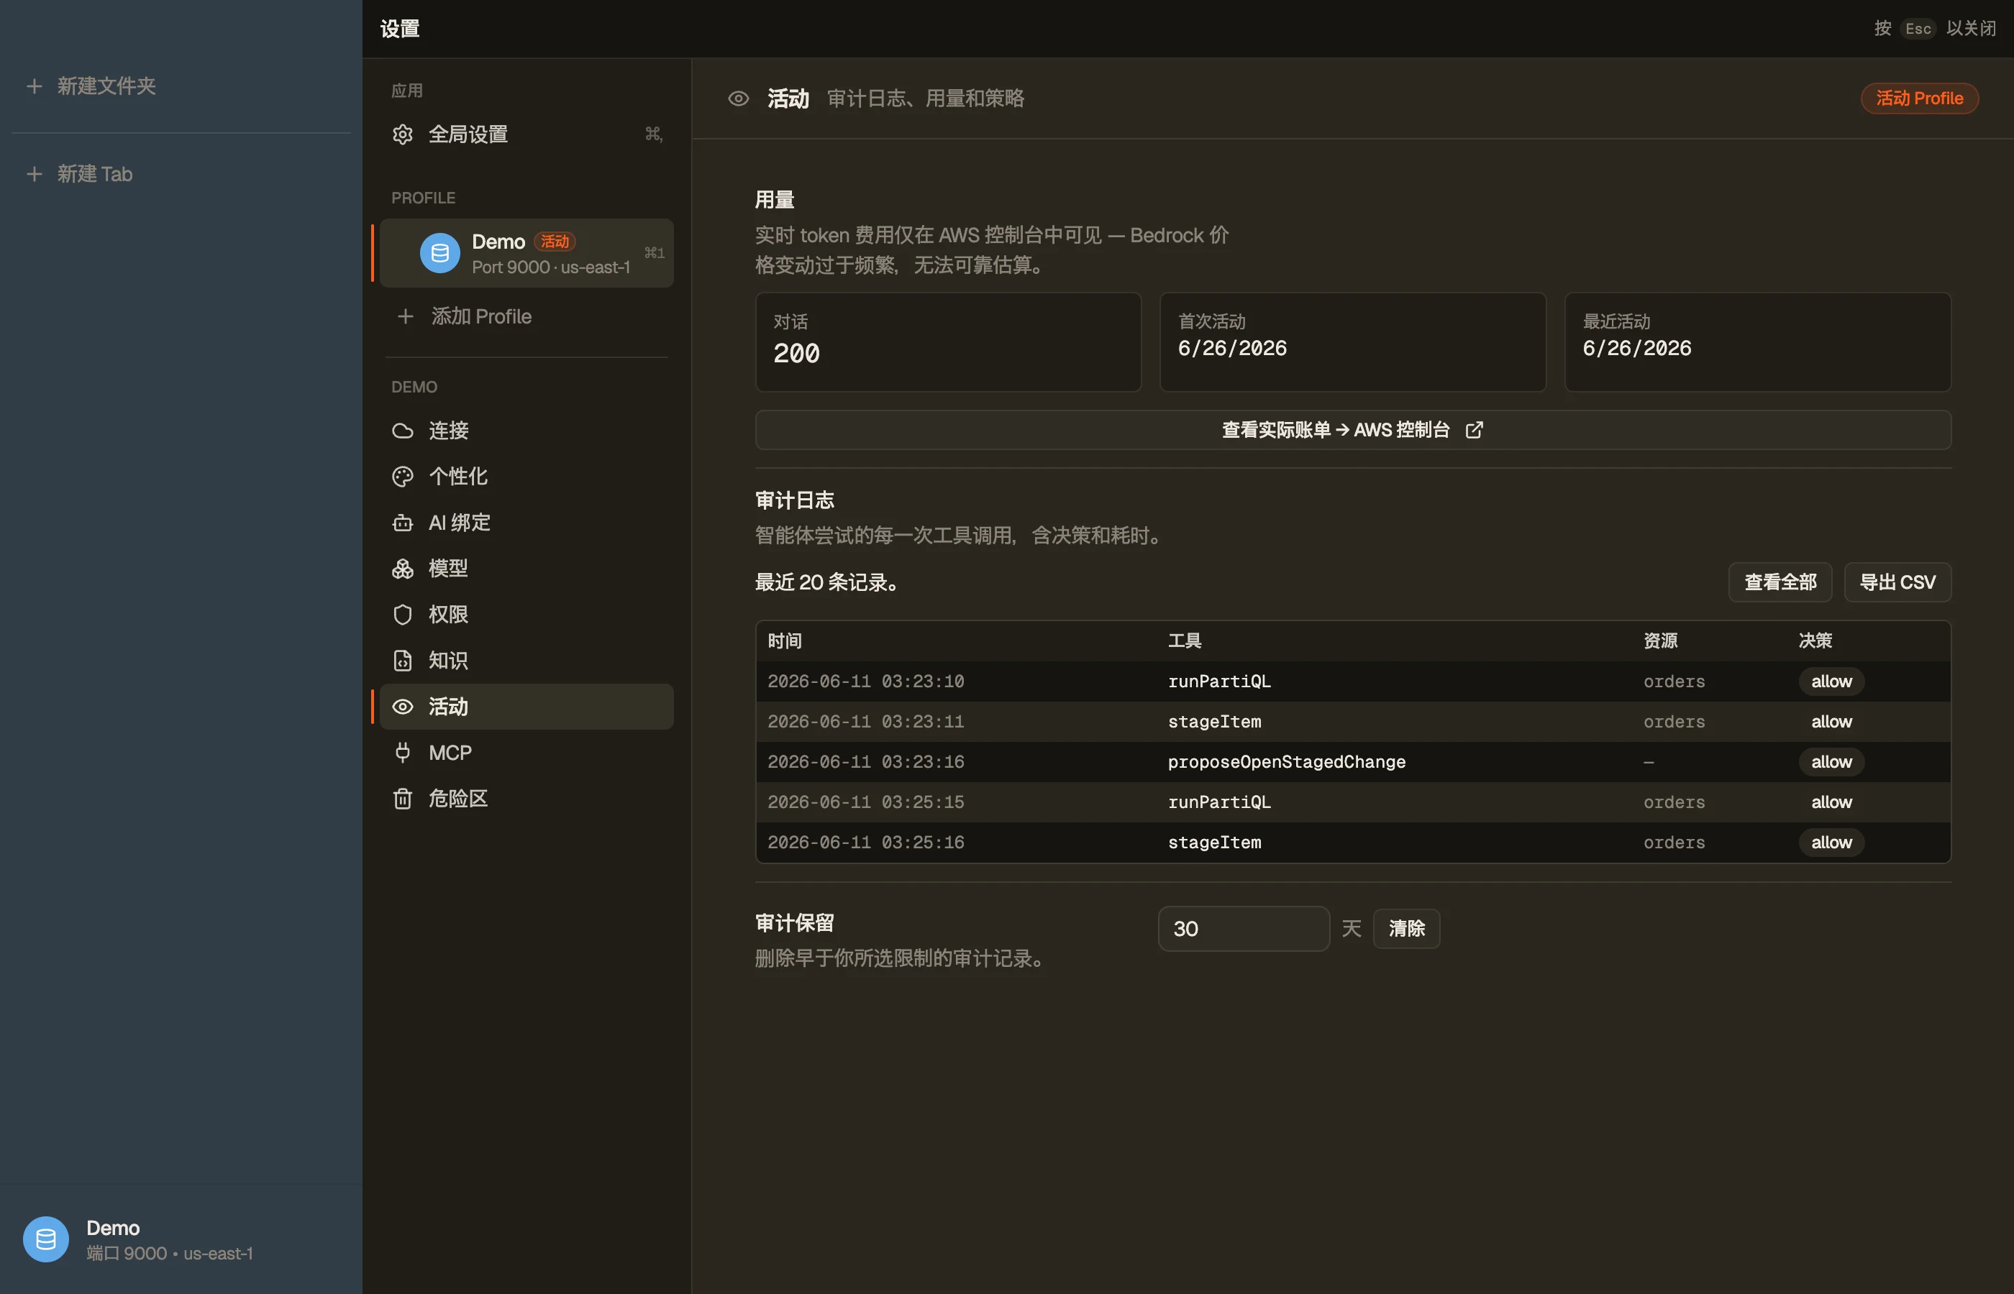
Task: Click the 工具 column header
Action: (x=1185, y=641)
